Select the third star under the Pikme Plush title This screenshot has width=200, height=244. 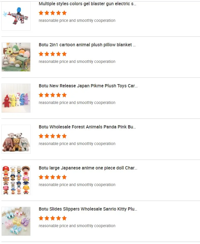tap(53, 95)
